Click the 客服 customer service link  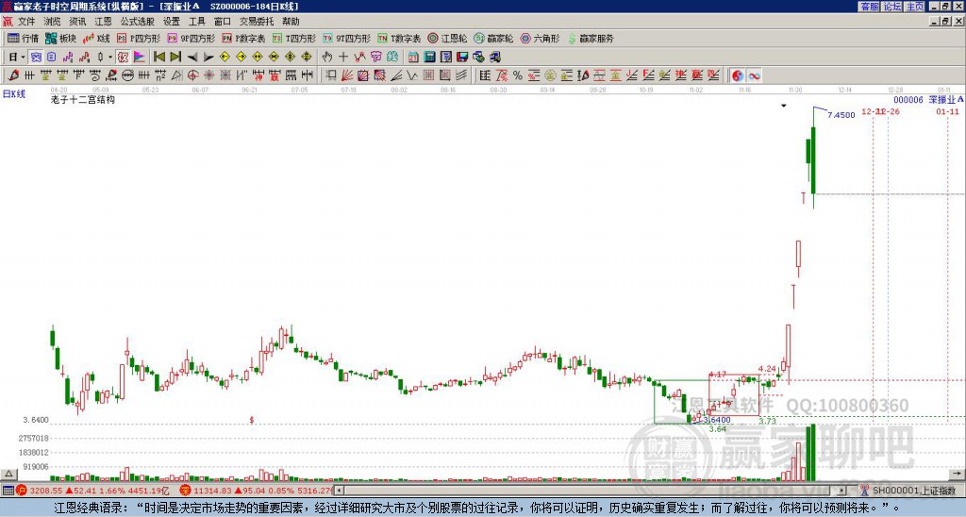pos(869,7)
